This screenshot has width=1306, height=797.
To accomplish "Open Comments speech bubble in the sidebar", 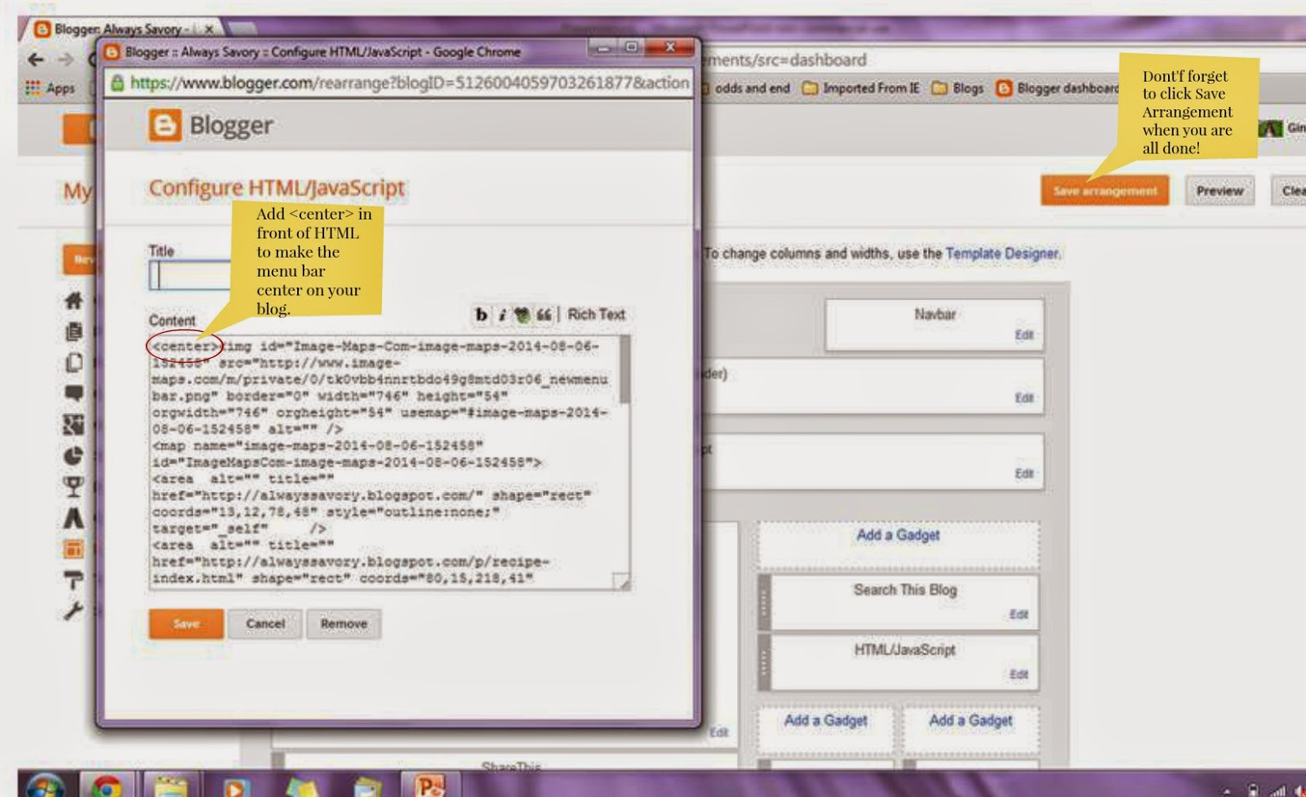I will click(73, 393).
